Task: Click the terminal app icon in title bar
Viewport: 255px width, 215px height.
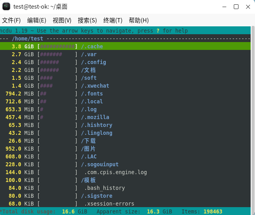Action: (x=6, y=7)
